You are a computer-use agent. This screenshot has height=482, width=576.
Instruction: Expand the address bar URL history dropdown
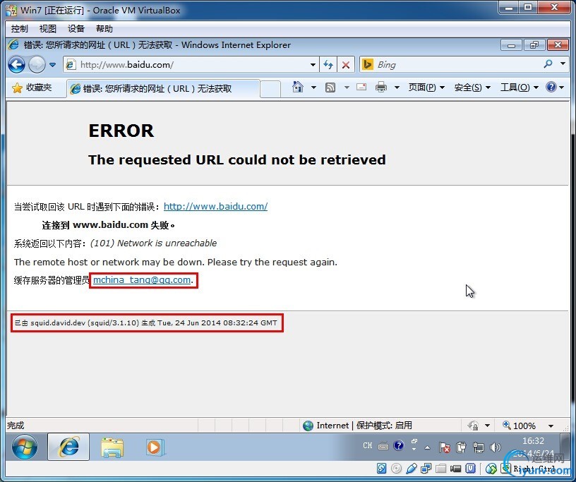[313, 65]
